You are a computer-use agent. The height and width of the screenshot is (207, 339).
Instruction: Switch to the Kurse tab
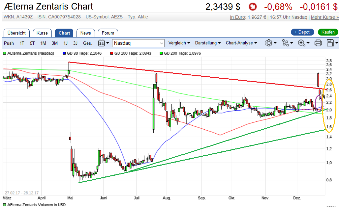(x=42, y=33)
